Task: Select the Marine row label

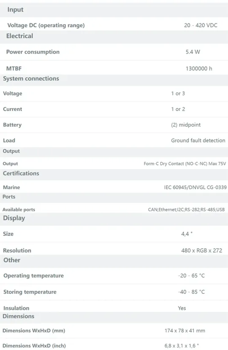Action: point(11,187)
